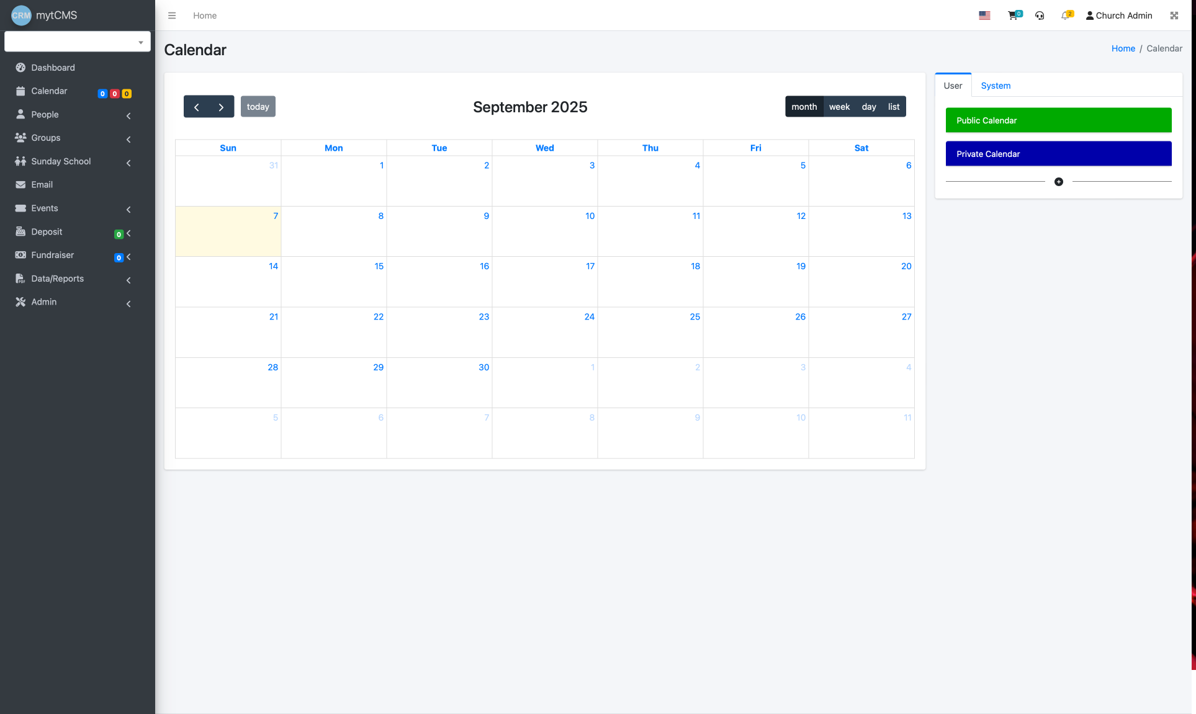
Task: Click the headset support icon
Action: click(1040, 16)
